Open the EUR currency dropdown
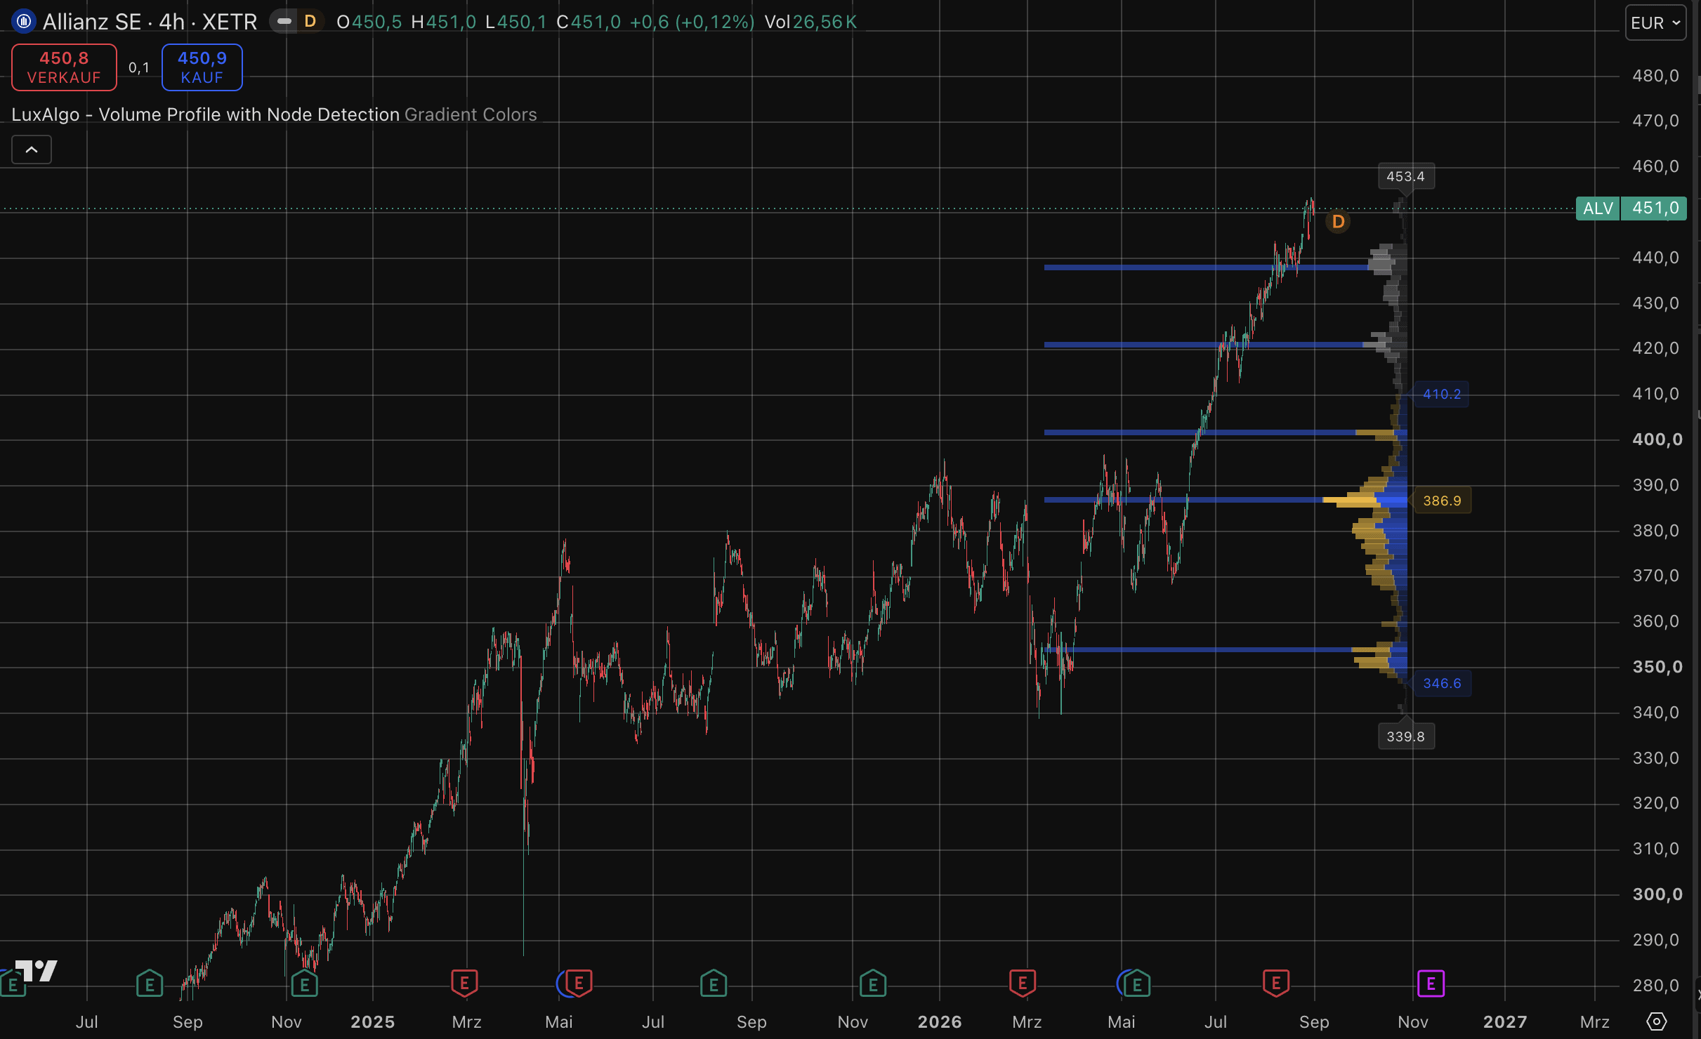 click(1655, 23)
